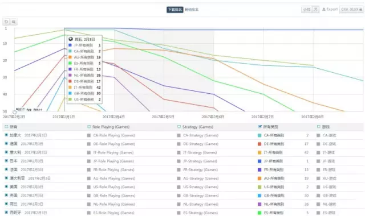
Task: Uncheck the 所有类别 header checkbox
Action: pos(260,127)
